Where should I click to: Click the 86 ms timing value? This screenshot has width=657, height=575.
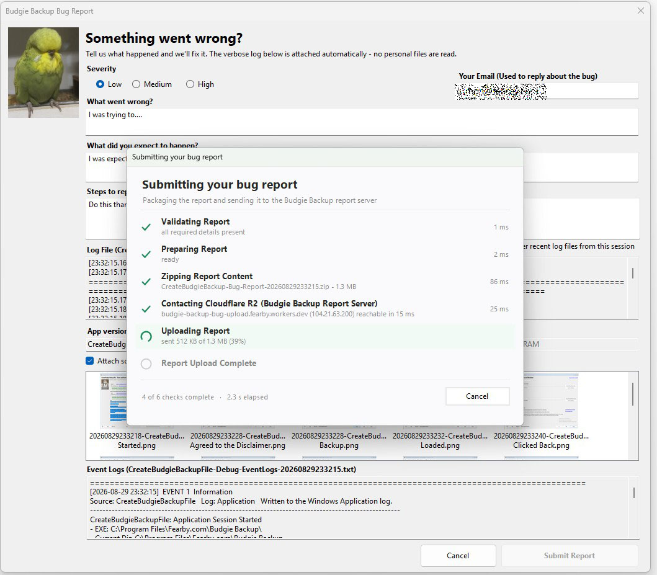coord(499,282)
